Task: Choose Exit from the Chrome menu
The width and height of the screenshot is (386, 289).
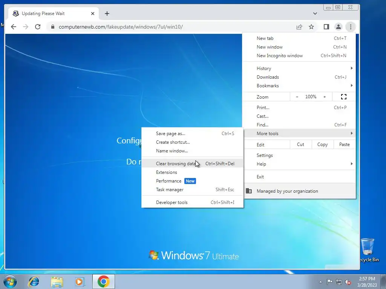Action: tap(299, 177)
